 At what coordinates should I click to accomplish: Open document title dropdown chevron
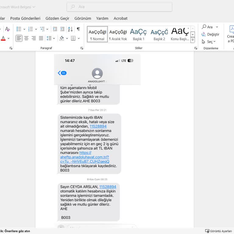tap(34, 7)
